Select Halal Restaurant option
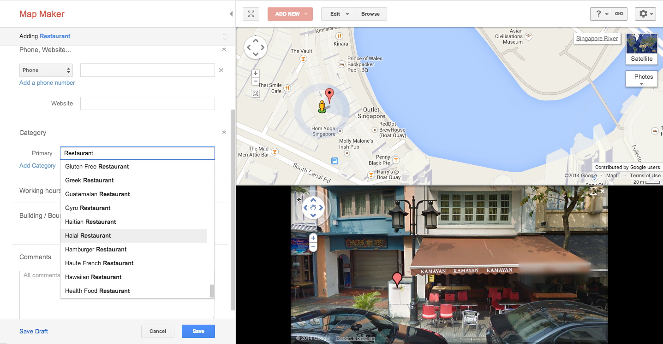Viewport: 663px width, 344px height. pyautogui.click(x=134, y=235)
